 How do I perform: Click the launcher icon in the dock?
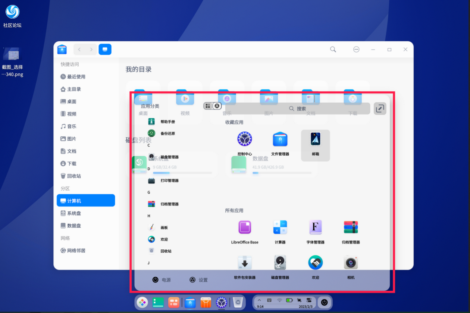coord(142,303)
